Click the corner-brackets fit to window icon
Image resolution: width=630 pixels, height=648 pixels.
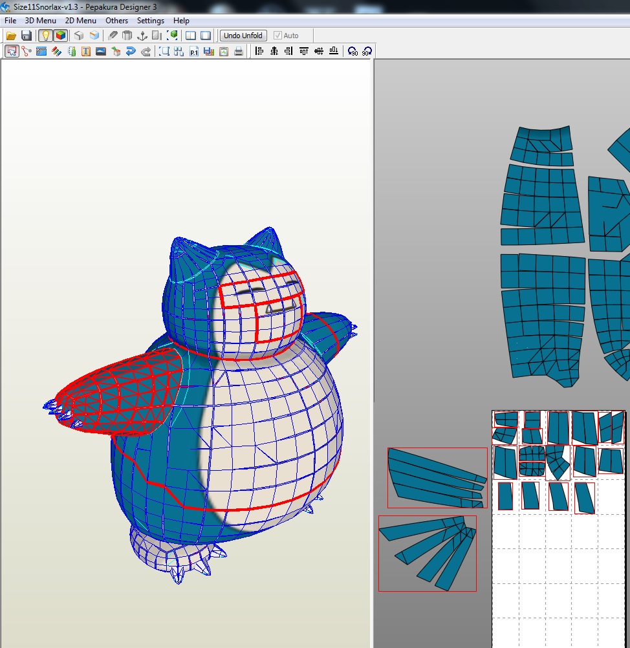[x=164, y=51]
